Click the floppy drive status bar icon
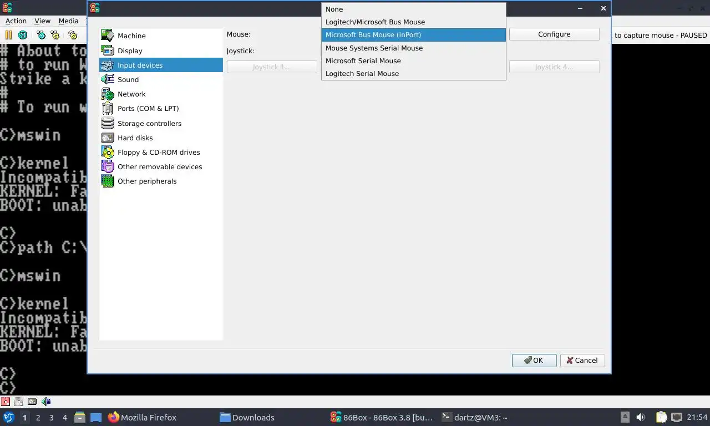The image size is (710, 426). 6,402
